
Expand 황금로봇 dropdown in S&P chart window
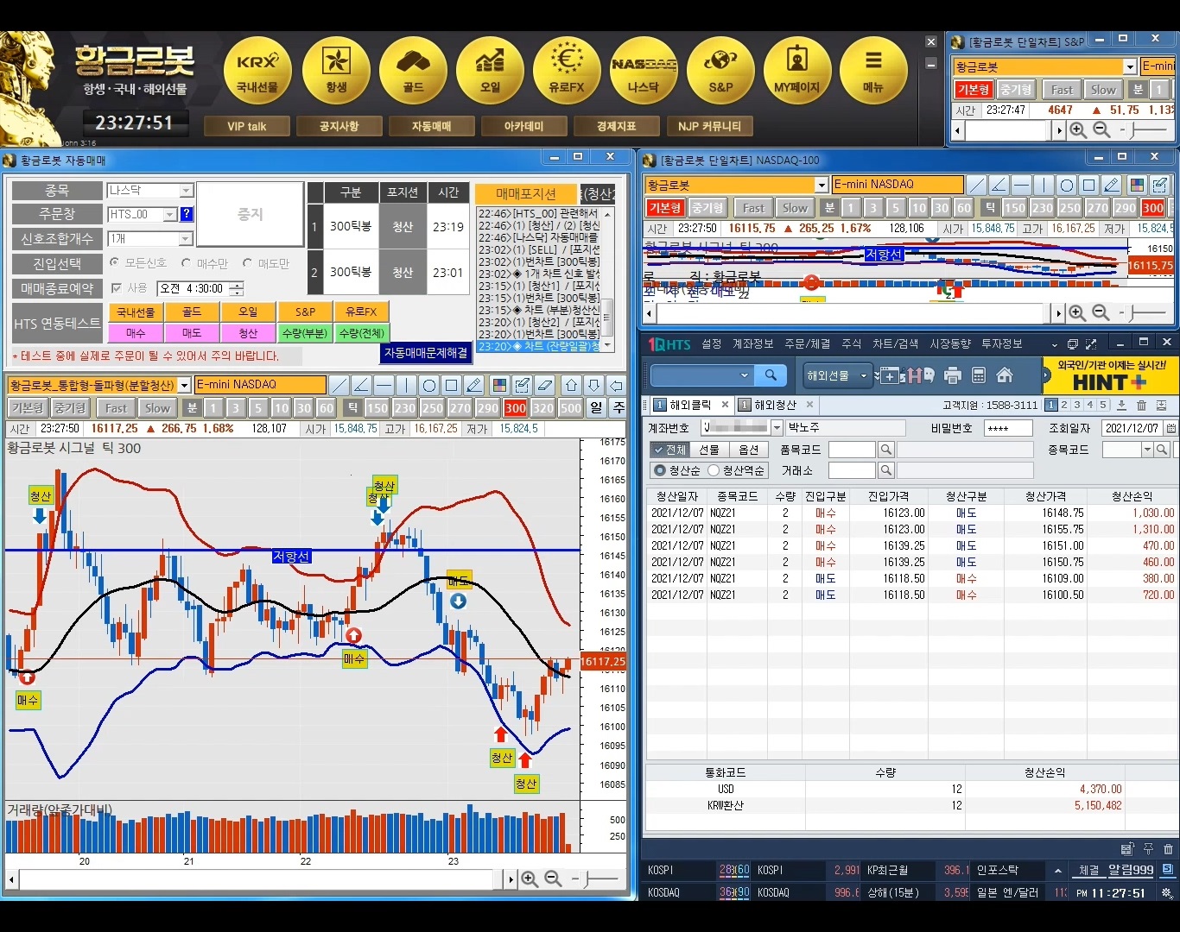pos(1130,67)
